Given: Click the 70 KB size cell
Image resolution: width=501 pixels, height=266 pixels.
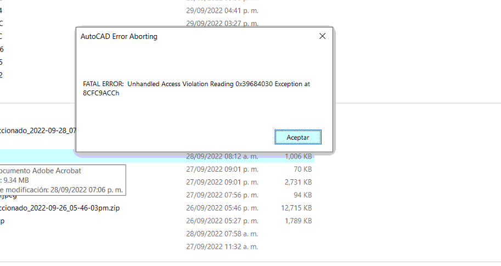Looking at the screenshot, I should point(302,169).
